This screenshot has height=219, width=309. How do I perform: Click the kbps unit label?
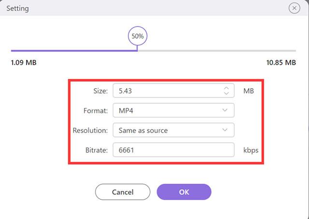pos(251,150)
